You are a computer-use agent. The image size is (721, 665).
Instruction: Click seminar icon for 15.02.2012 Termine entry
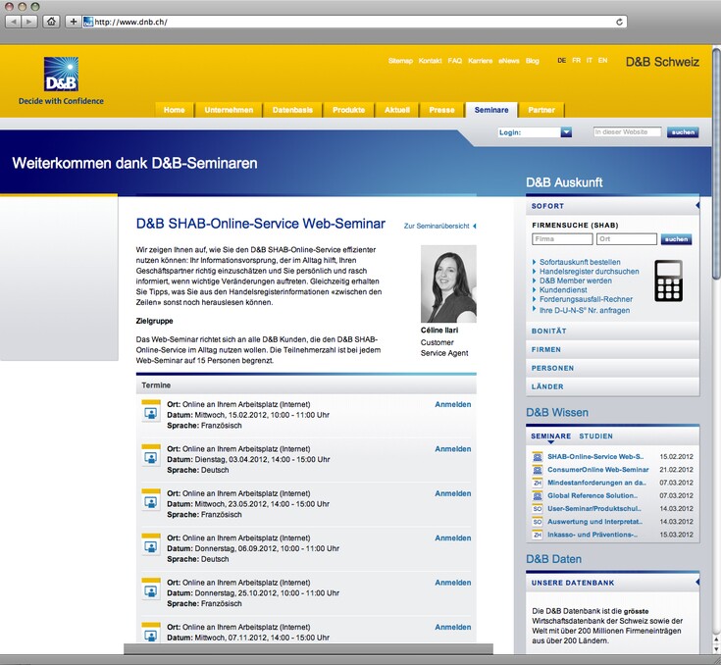(151, 410)
